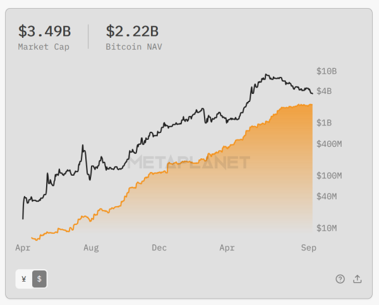Click the share/export chart icon

coord(358,279)
